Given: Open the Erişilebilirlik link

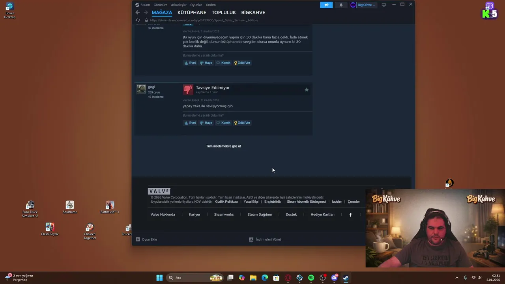Looking at the screenshot, I should pyautogui.click(x=273, y=202).
